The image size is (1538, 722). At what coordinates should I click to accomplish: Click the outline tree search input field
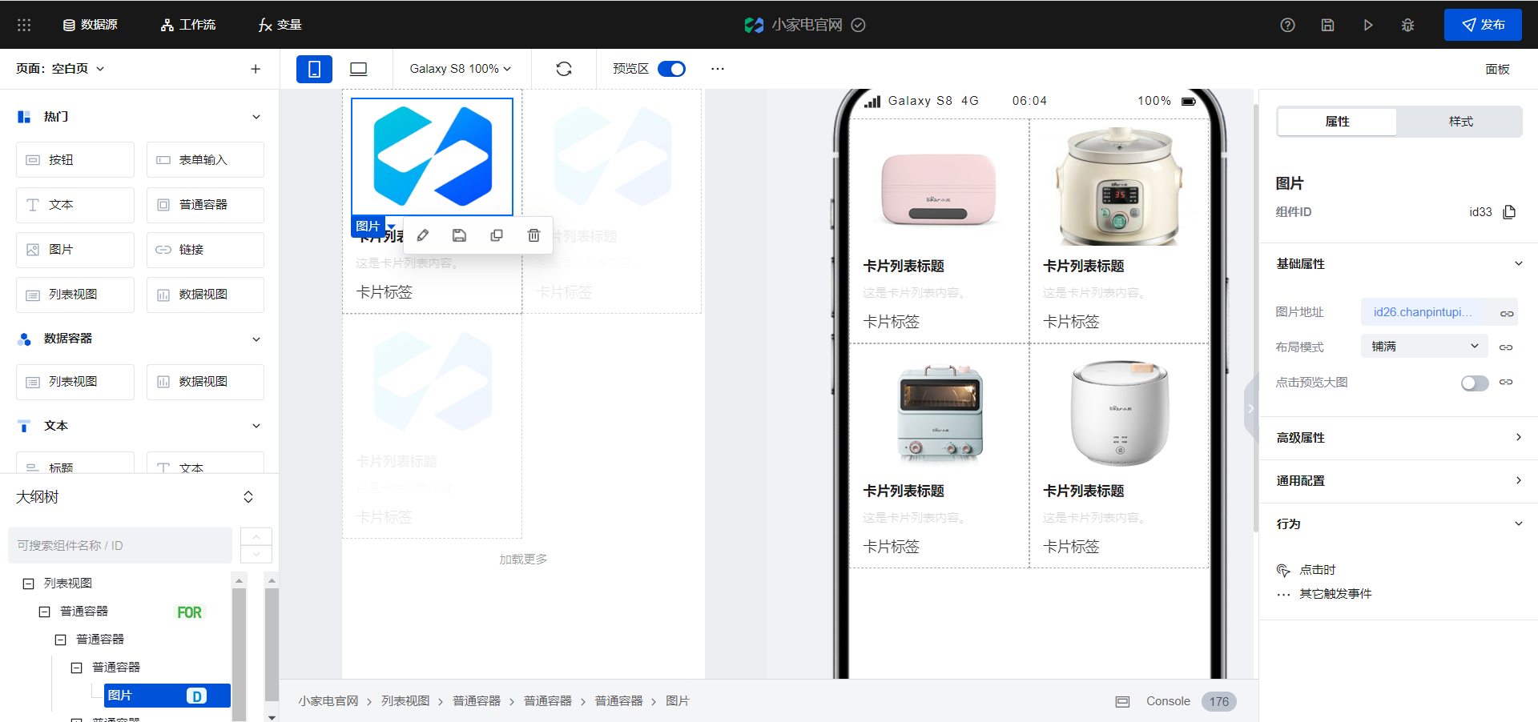pyautogui.click(x=119, y=545)
